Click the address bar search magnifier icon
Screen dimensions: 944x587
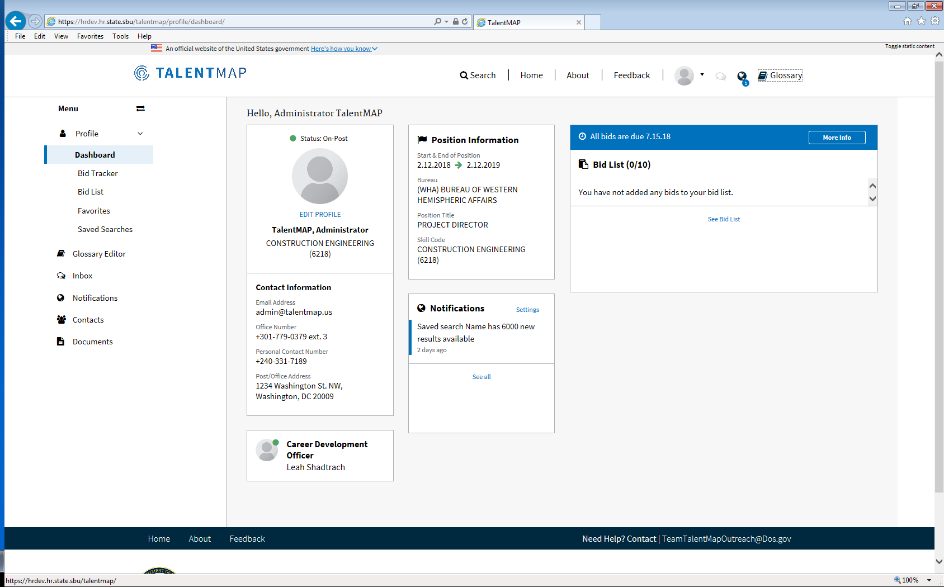[x=437, y=21]
